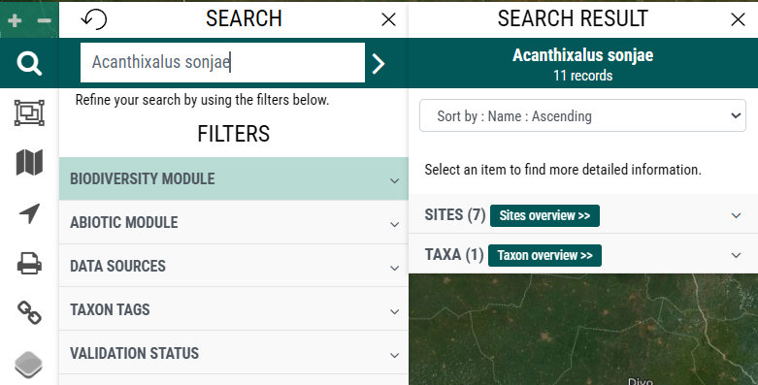Reset the search with circular arrow icon
Screen dimensions: 758x385
pyautogui.click(x=94, y=19)
